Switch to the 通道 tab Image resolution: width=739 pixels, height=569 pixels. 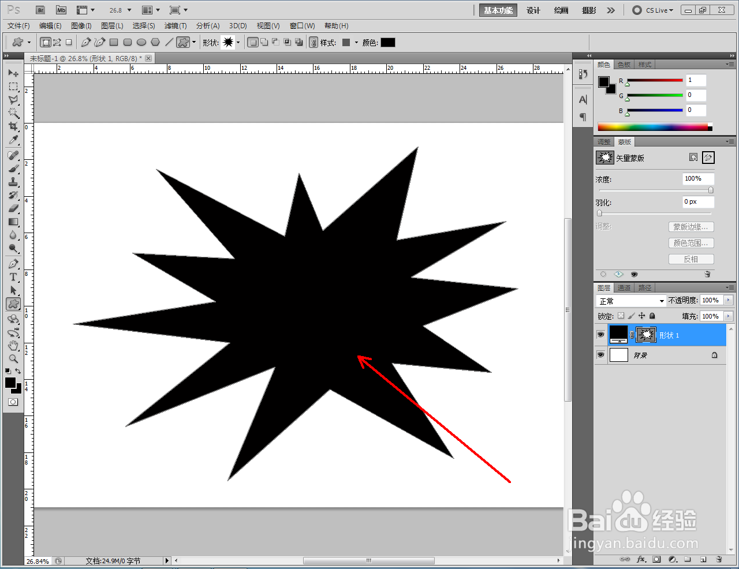click(624, 287)
